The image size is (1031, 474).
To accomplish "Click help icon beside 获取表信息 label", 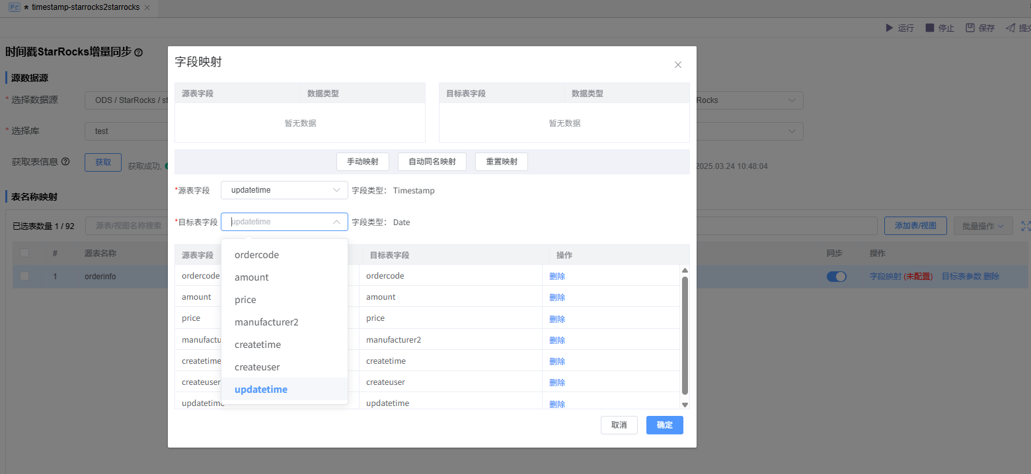I will click(x=65, y=162).
